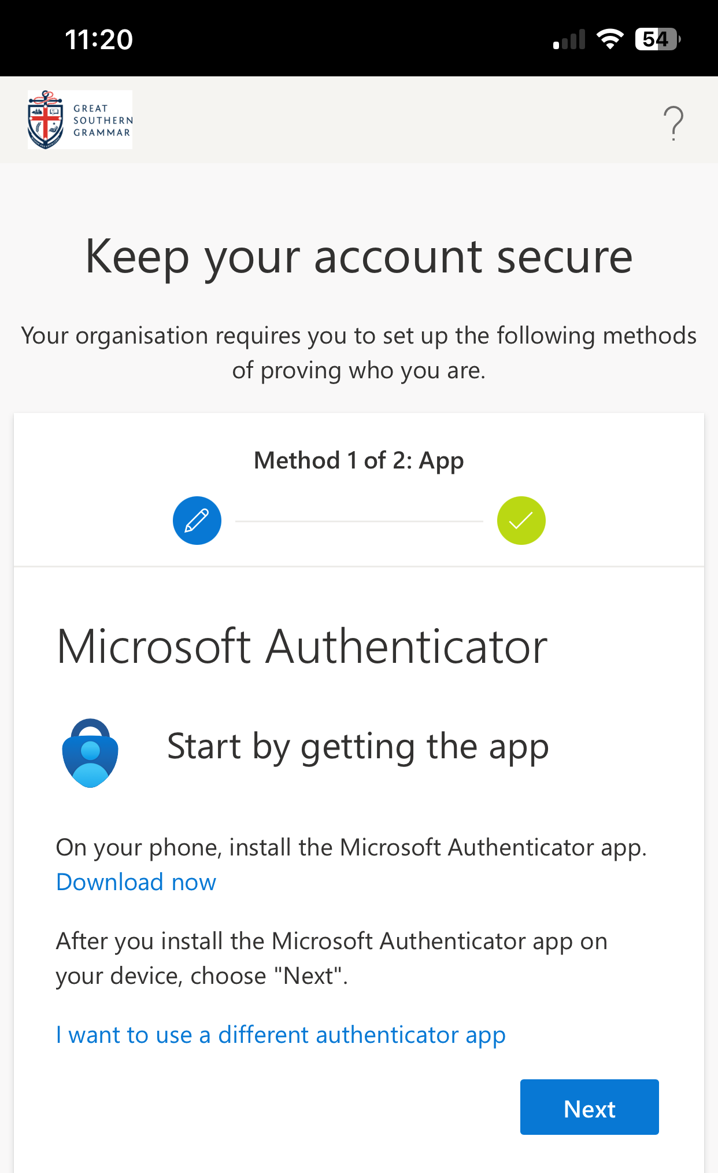Click the organisation requirement description text
Viewport: 718px width, 1173px height.
coord(358,351)
